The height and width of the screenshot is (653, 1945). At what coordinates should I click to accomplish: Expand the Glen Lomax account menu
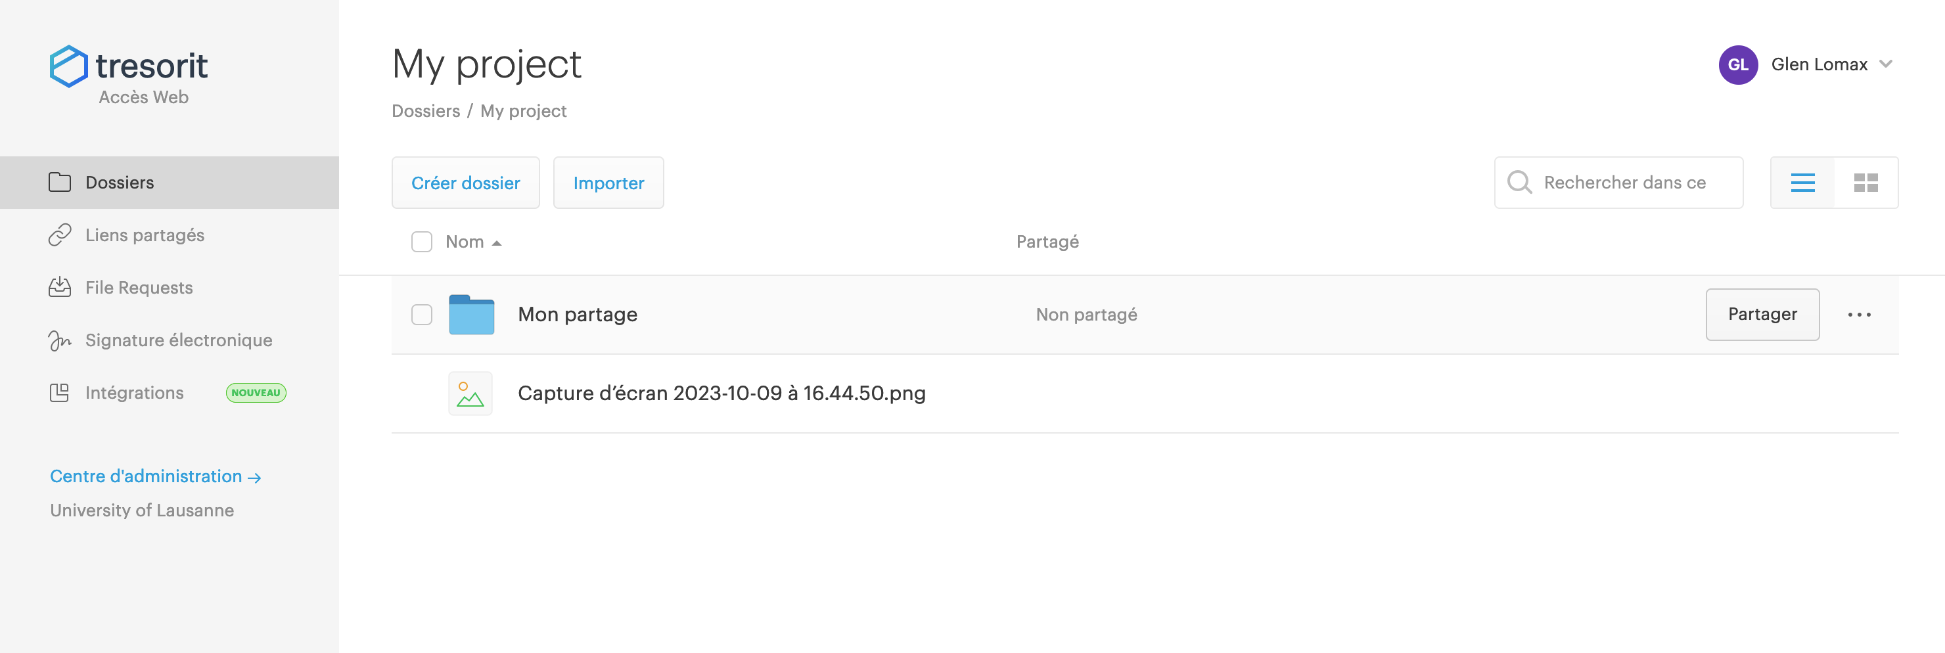tap(1885, 64)
